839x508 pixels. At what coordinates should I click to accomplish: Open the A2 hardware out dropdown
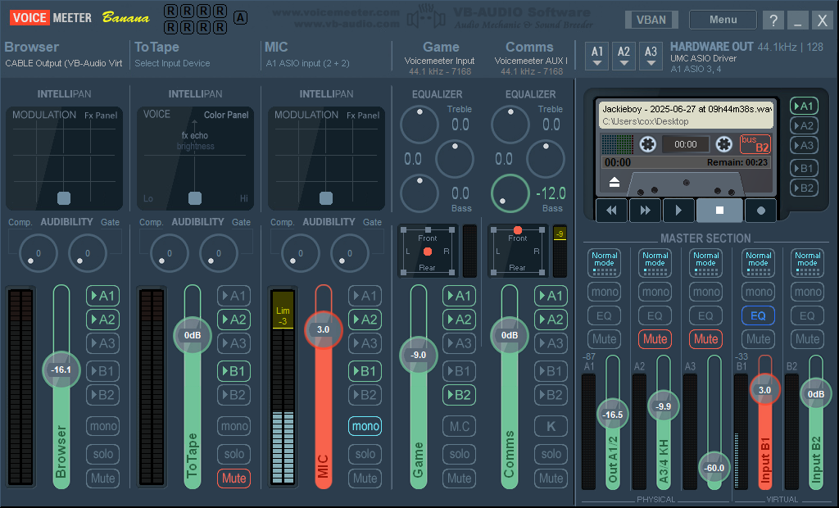[x=624, y=57]
